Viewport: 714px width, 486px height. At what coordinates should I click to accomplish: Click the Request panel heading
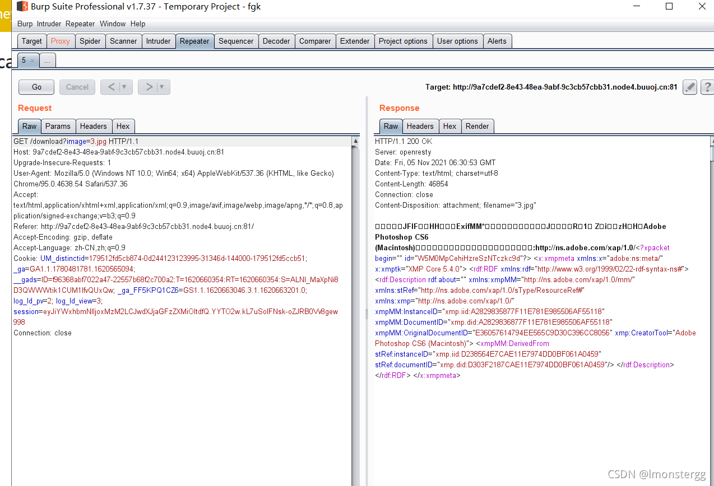(35, 108)
